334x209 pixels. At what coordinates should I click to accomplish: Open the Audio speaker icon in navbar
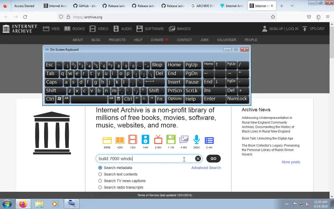(x=116, y=29)
